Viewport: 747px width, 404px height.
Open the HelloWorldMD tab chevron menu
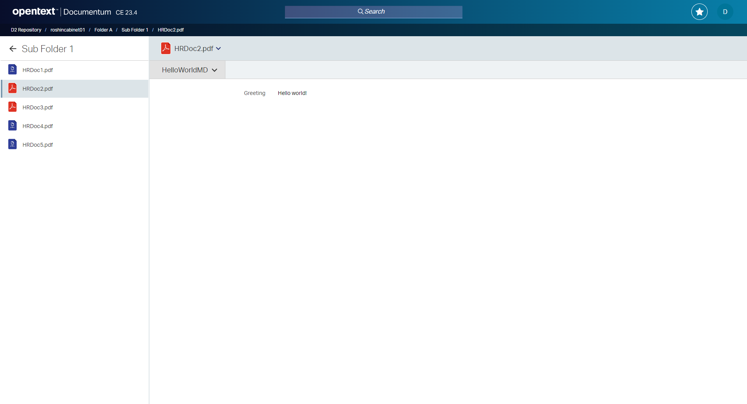pyautogui.click(x=215, y=70)
